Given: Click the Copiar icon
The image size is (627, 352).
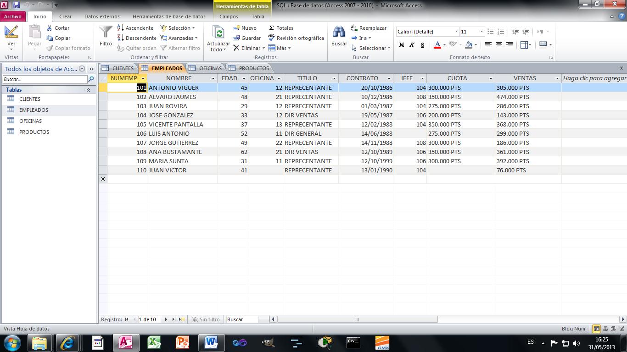Looking at the screenshot, I should tap(50, 38).
